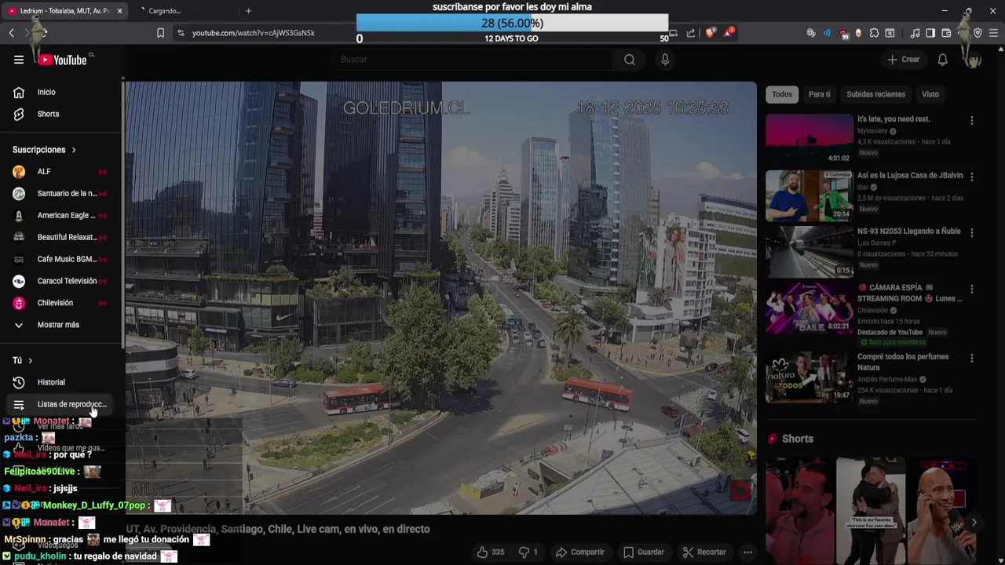Expand Mostrar más subscriptions list
The image size is (1005, 565).
click(x=61, y=325)
